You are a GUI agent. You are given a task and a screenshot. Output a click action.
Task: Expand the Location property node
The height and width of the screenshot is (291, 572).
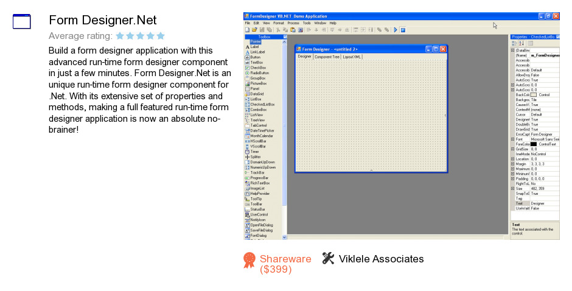pos(512,159)
